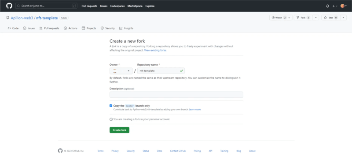This screenshot has width=352, height=167.
Task: Open the Docs footer link
Action: tap(159, 151)
